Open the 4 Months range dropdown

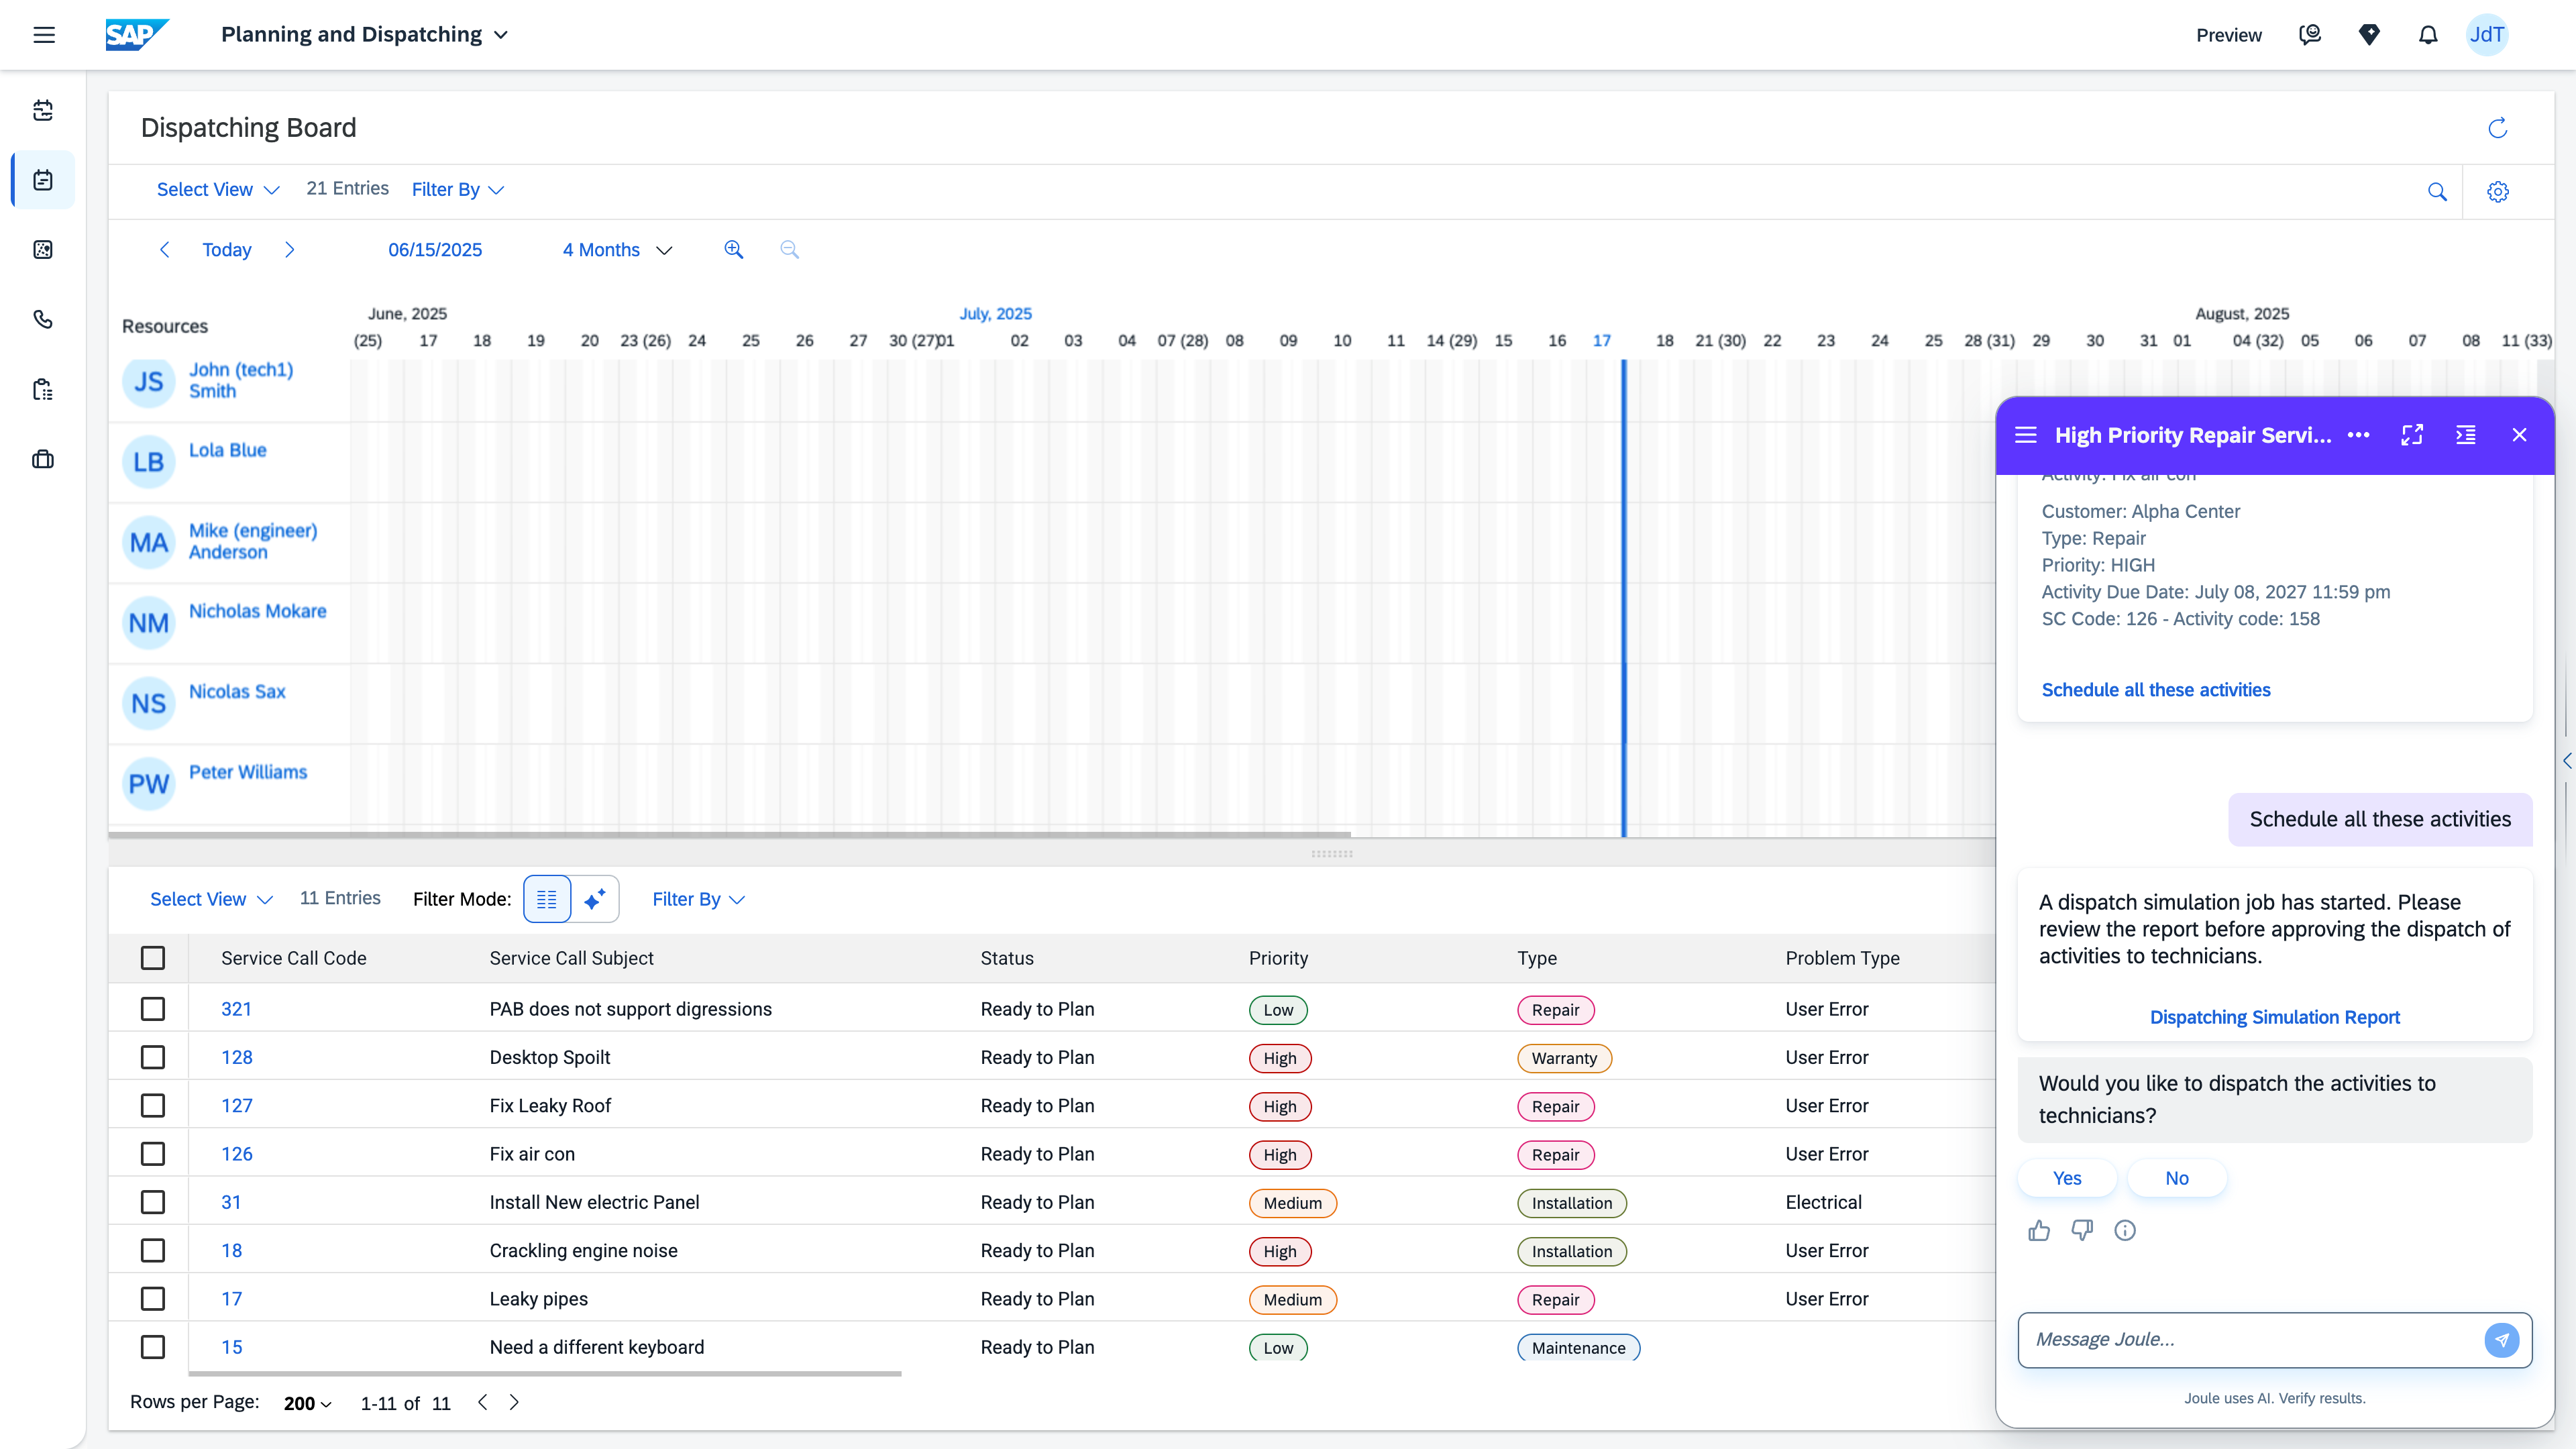(x=617, y=250)
